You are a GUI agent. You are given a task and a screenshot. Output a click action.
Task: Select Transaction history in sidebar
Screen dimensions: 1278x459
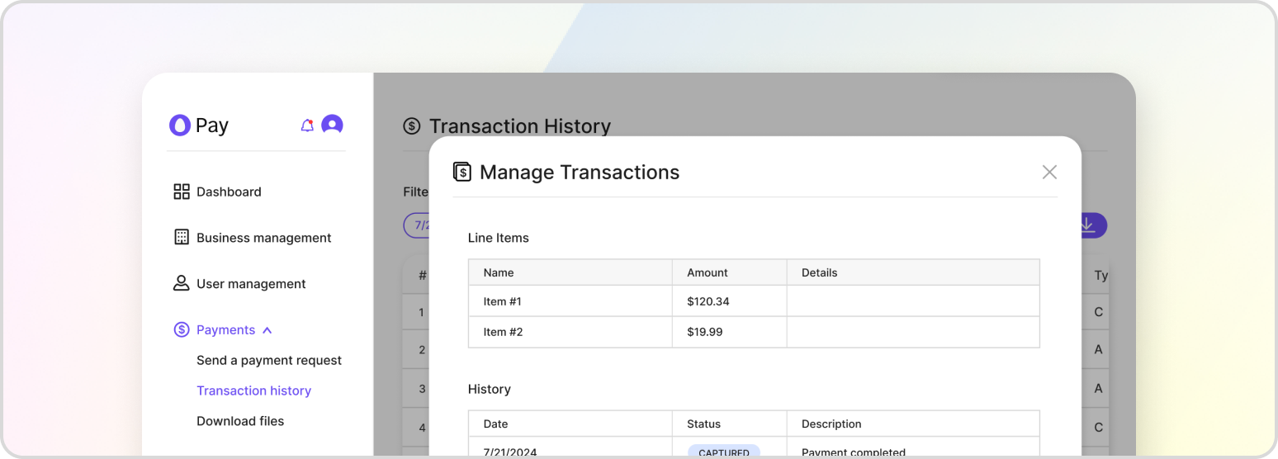[253, 391]
